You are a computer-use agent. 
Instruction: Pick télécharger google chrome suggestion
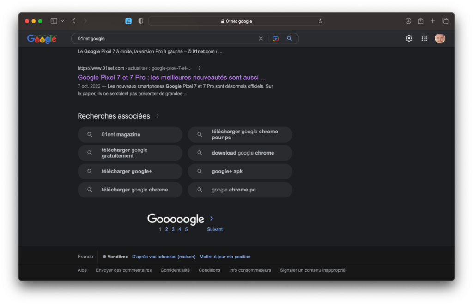pos(130,190)
